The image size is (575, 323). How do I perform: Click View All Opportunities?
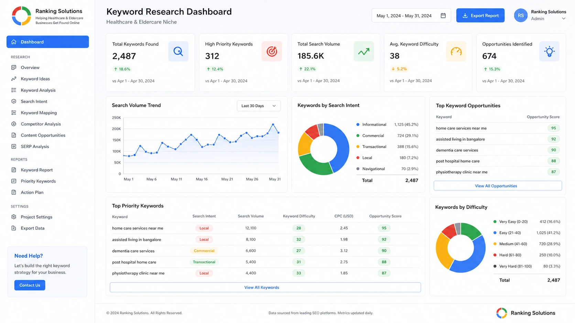pyautogui.click(x=498, y=186)
